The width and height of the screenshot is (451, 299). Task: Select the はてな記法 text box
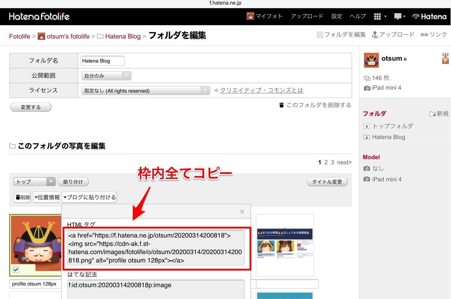click(x=156, y=289)
